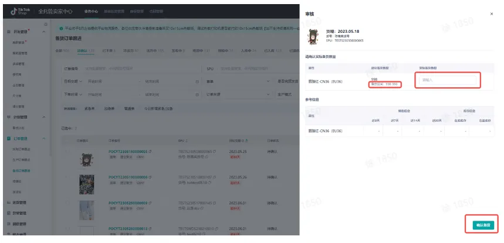Switch to 业务中心 top navigation tab
This screenshot has height=243, width=504.
click(91, 11)
